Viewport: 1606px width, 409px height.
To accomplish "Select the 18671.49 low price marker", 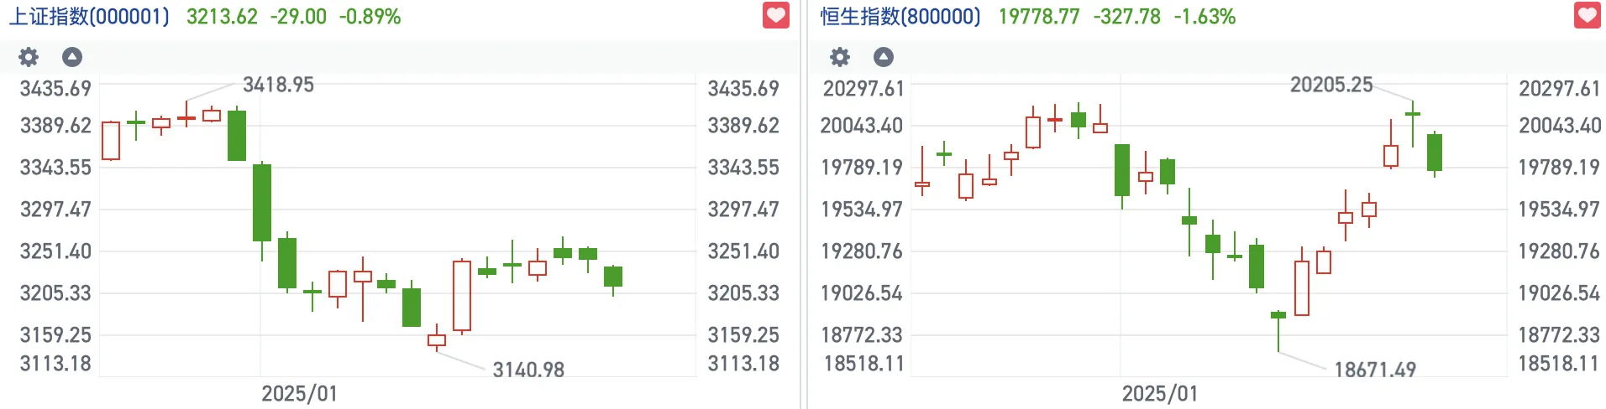I will (1375, 370).
